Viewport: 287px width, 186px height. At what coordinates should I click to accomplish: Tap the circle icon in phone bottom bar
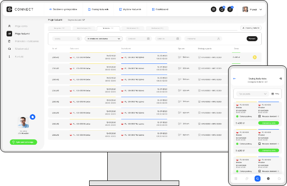coord(279,178)
